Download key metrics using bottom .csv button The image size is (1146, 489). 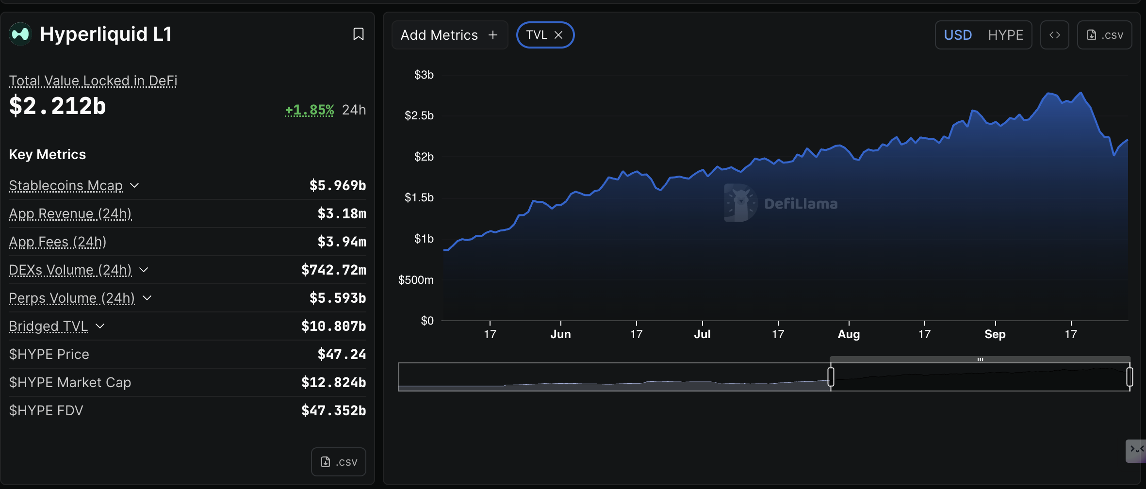pos(339,462)
